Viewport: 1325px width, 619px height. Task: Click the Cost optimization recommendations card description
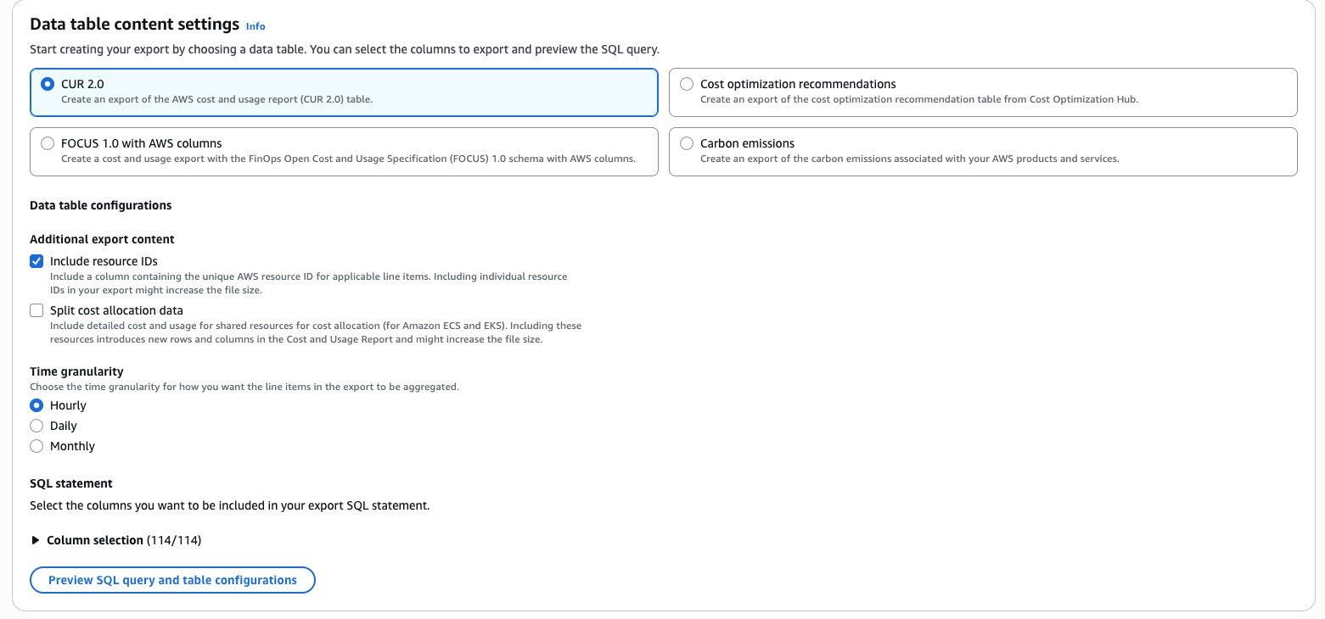coord(918,99)
